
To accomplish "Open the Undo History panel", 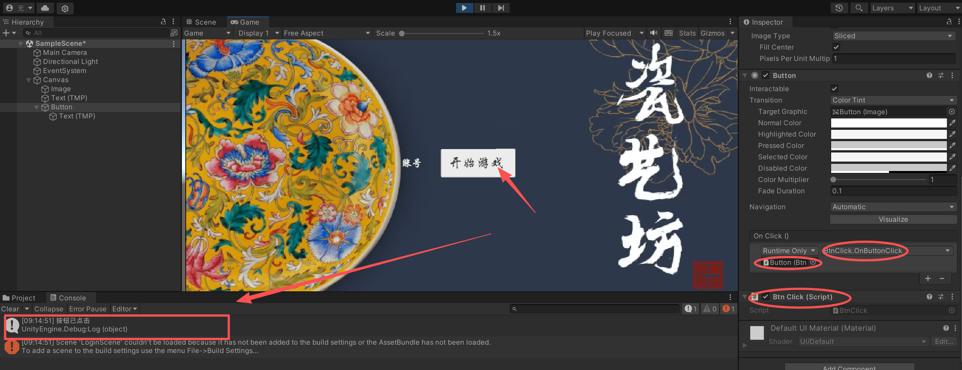I will [839, 8].
